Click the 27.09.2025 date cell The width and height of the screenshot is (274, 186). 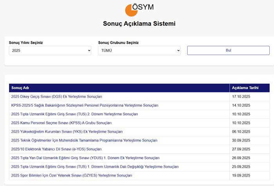tap(241, 149)
